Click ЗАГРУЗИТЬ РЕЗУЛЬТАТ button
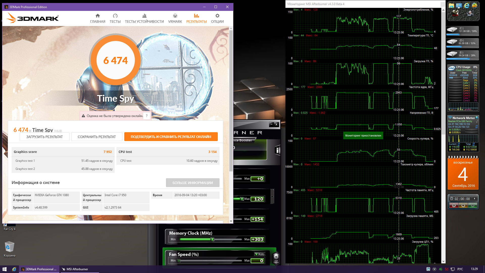This screenshot has width=485, height=273. (x=44, y=137)
